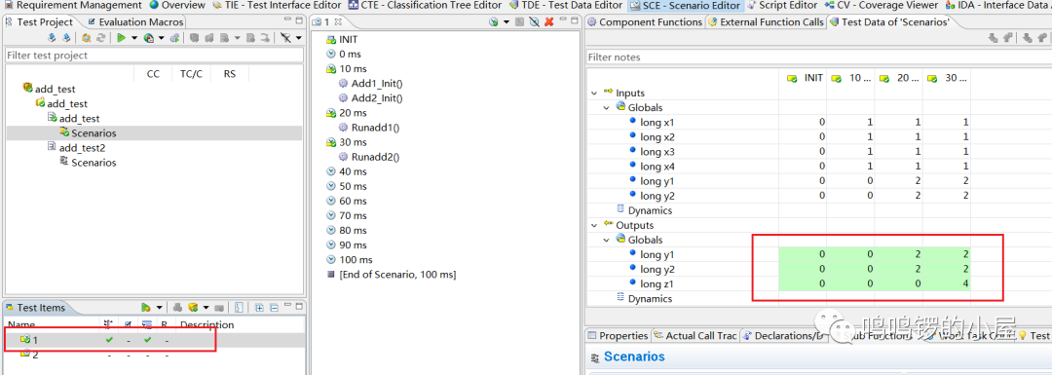
Task: Click the new test case icon in Test Items
Action: (193, 307)
